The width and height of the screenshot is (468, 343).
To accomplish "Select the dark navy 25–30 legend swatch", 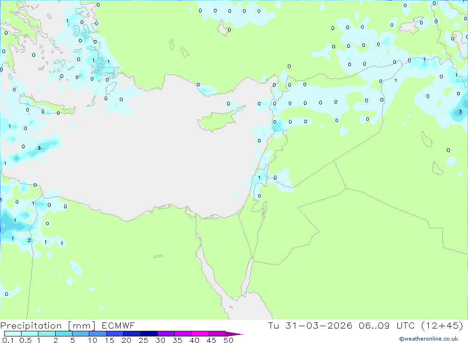I will click(149, 334).
